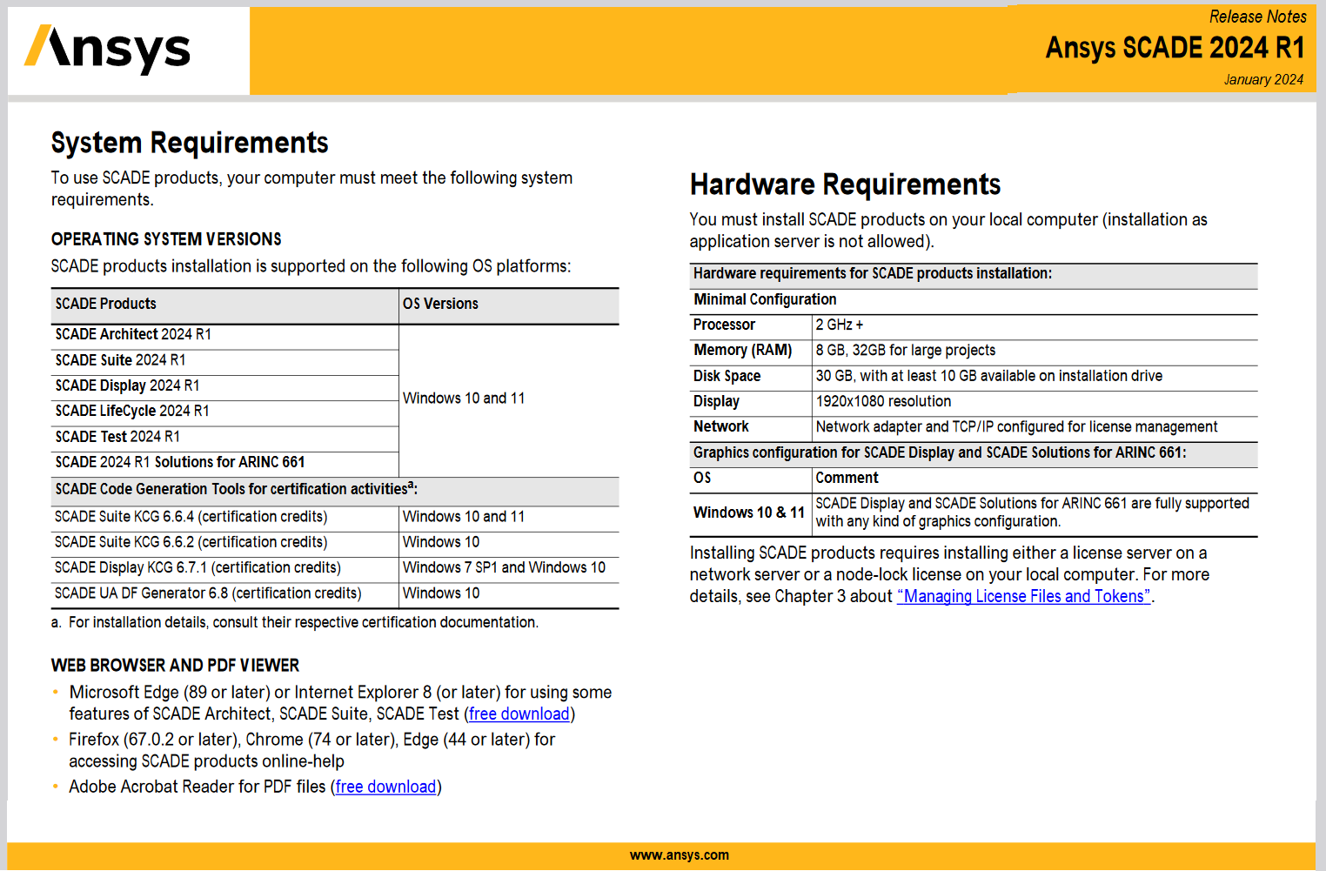This screenshot has width=1326, height=871.
Task: Click the 2 GHz + value cell
Action: (1035, 325)
